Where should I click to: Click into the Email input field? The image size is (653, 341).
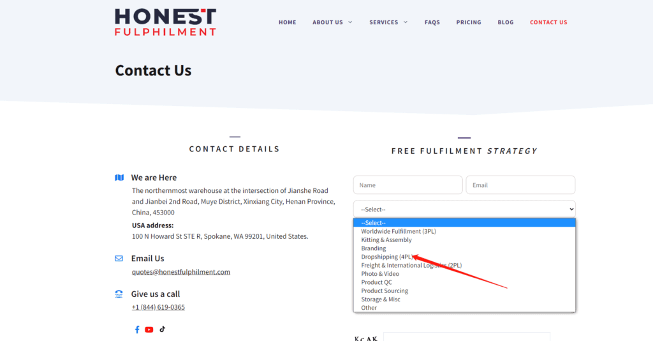520,185
